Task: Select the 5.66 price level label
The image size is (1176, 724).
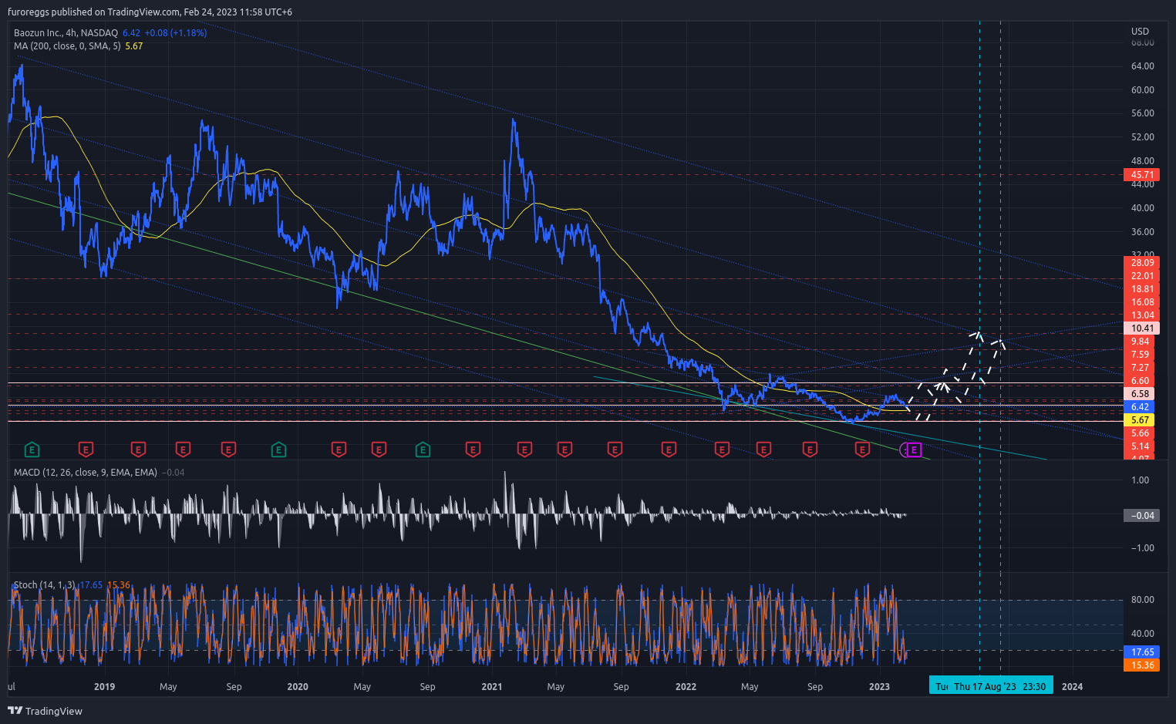Action: click(x=1141, y=433)
